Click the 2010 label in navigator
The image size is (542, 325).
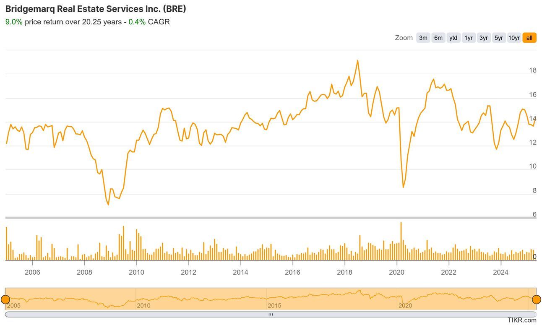[144, 306]
